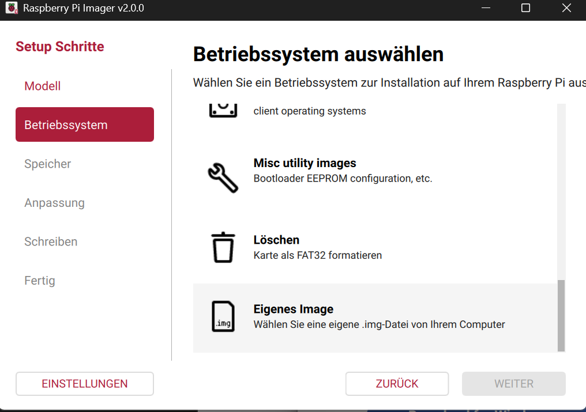Click the partially visible icon above the wrench
586x412 pixels.
click(x=223, y=109)
